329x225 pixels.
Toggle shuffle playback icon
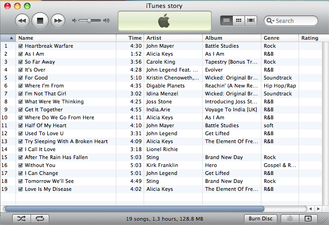pyautogui.click(x=22, y=218)
